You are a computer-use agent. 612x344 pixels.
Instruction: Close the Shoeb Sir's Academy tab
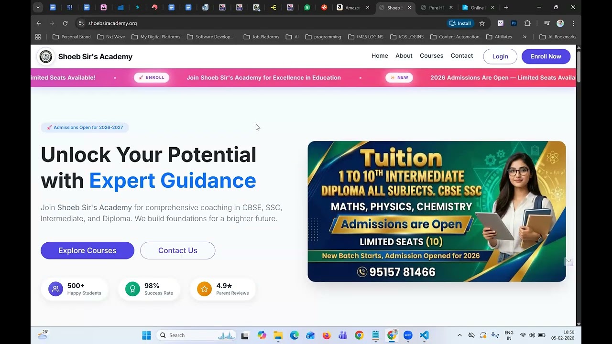pos(409,8)
